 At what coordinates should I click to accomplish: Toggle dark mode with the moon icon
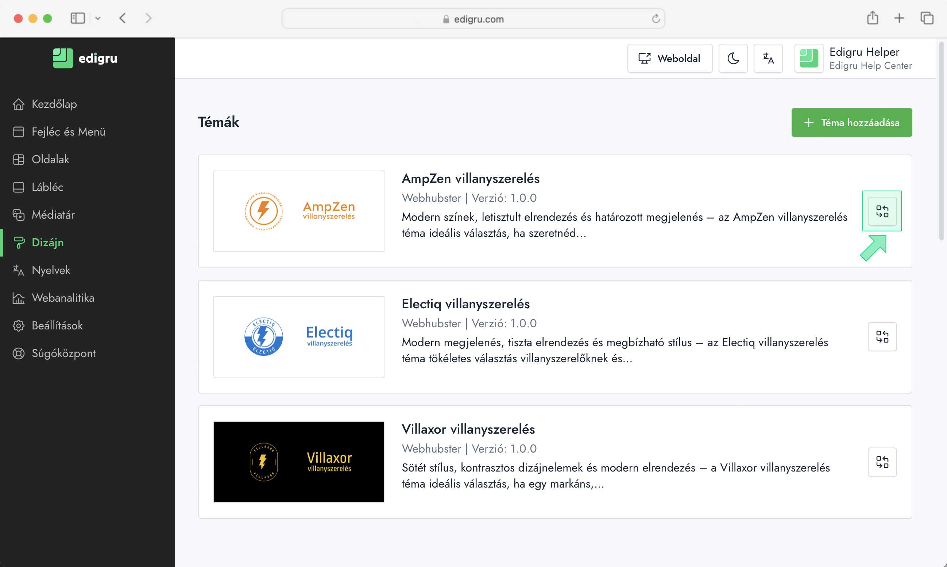coord(733,58)
